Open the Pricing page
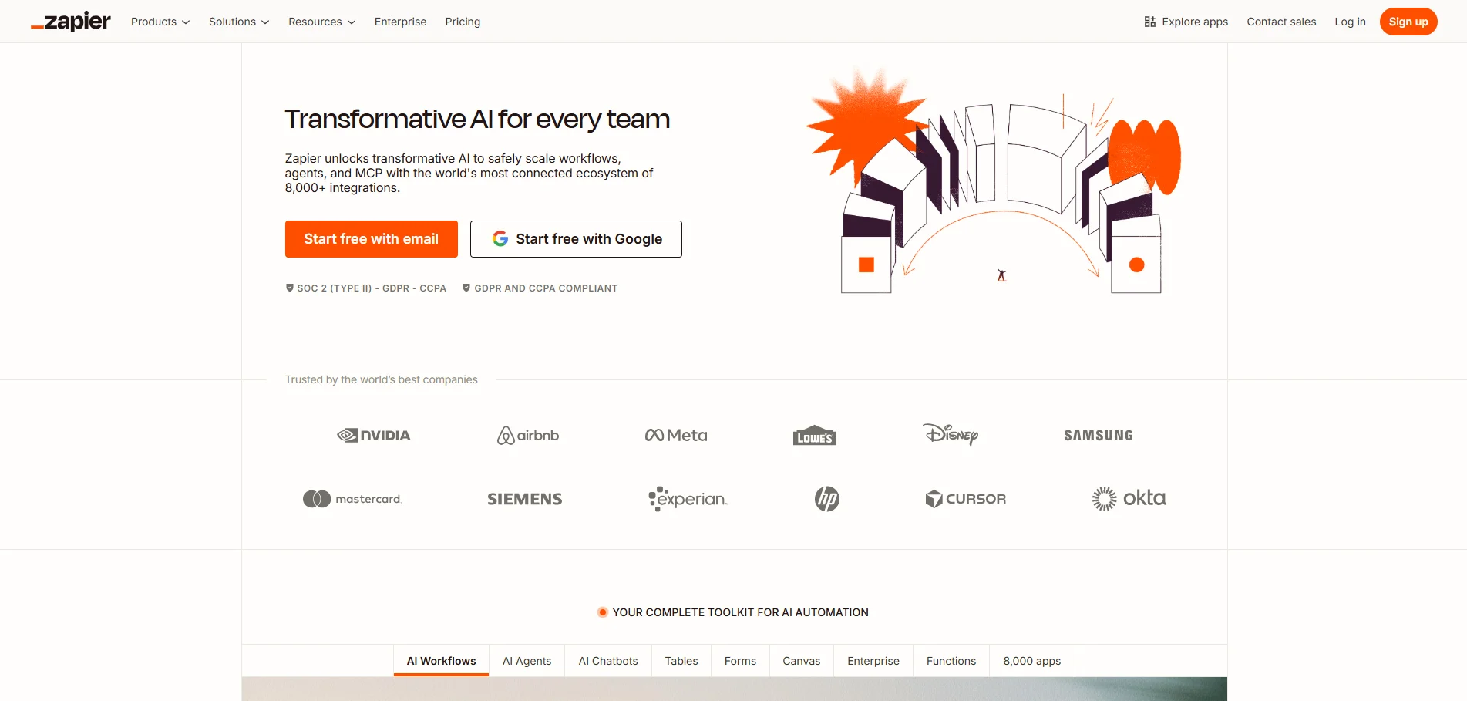 click(462, 22)
